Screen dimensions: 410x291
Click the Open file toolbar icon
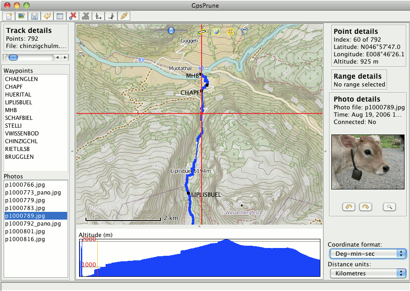9,16
